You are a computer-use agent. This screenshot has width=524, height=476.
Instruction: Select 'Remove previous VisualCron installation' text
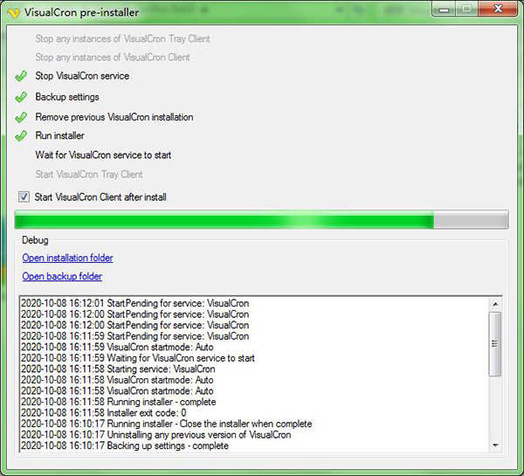click(114, 117)
